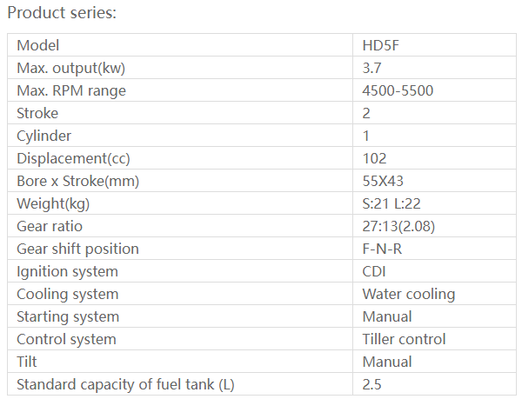
Task: Select the Model label cell
Action: click(38, 46)
